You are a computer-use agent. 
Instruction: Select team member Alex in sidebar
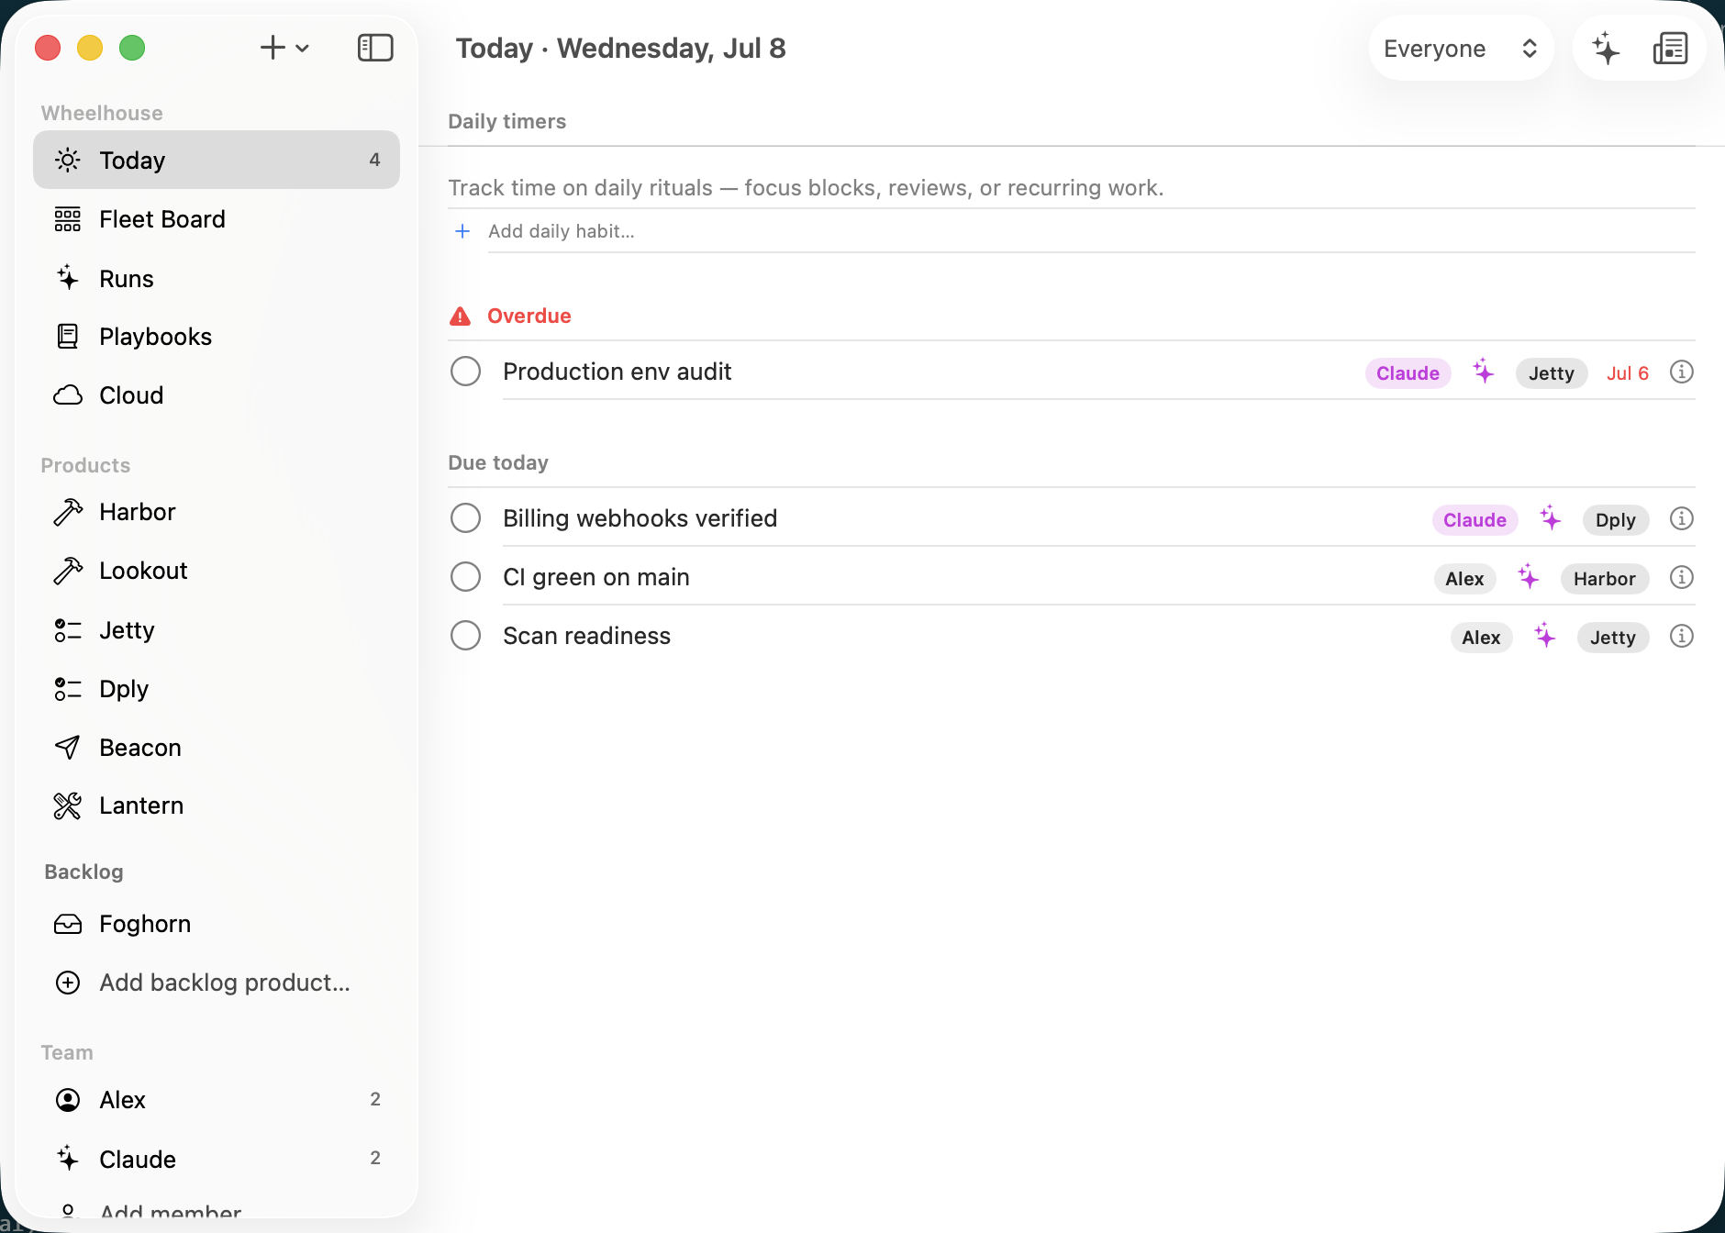217,1100
